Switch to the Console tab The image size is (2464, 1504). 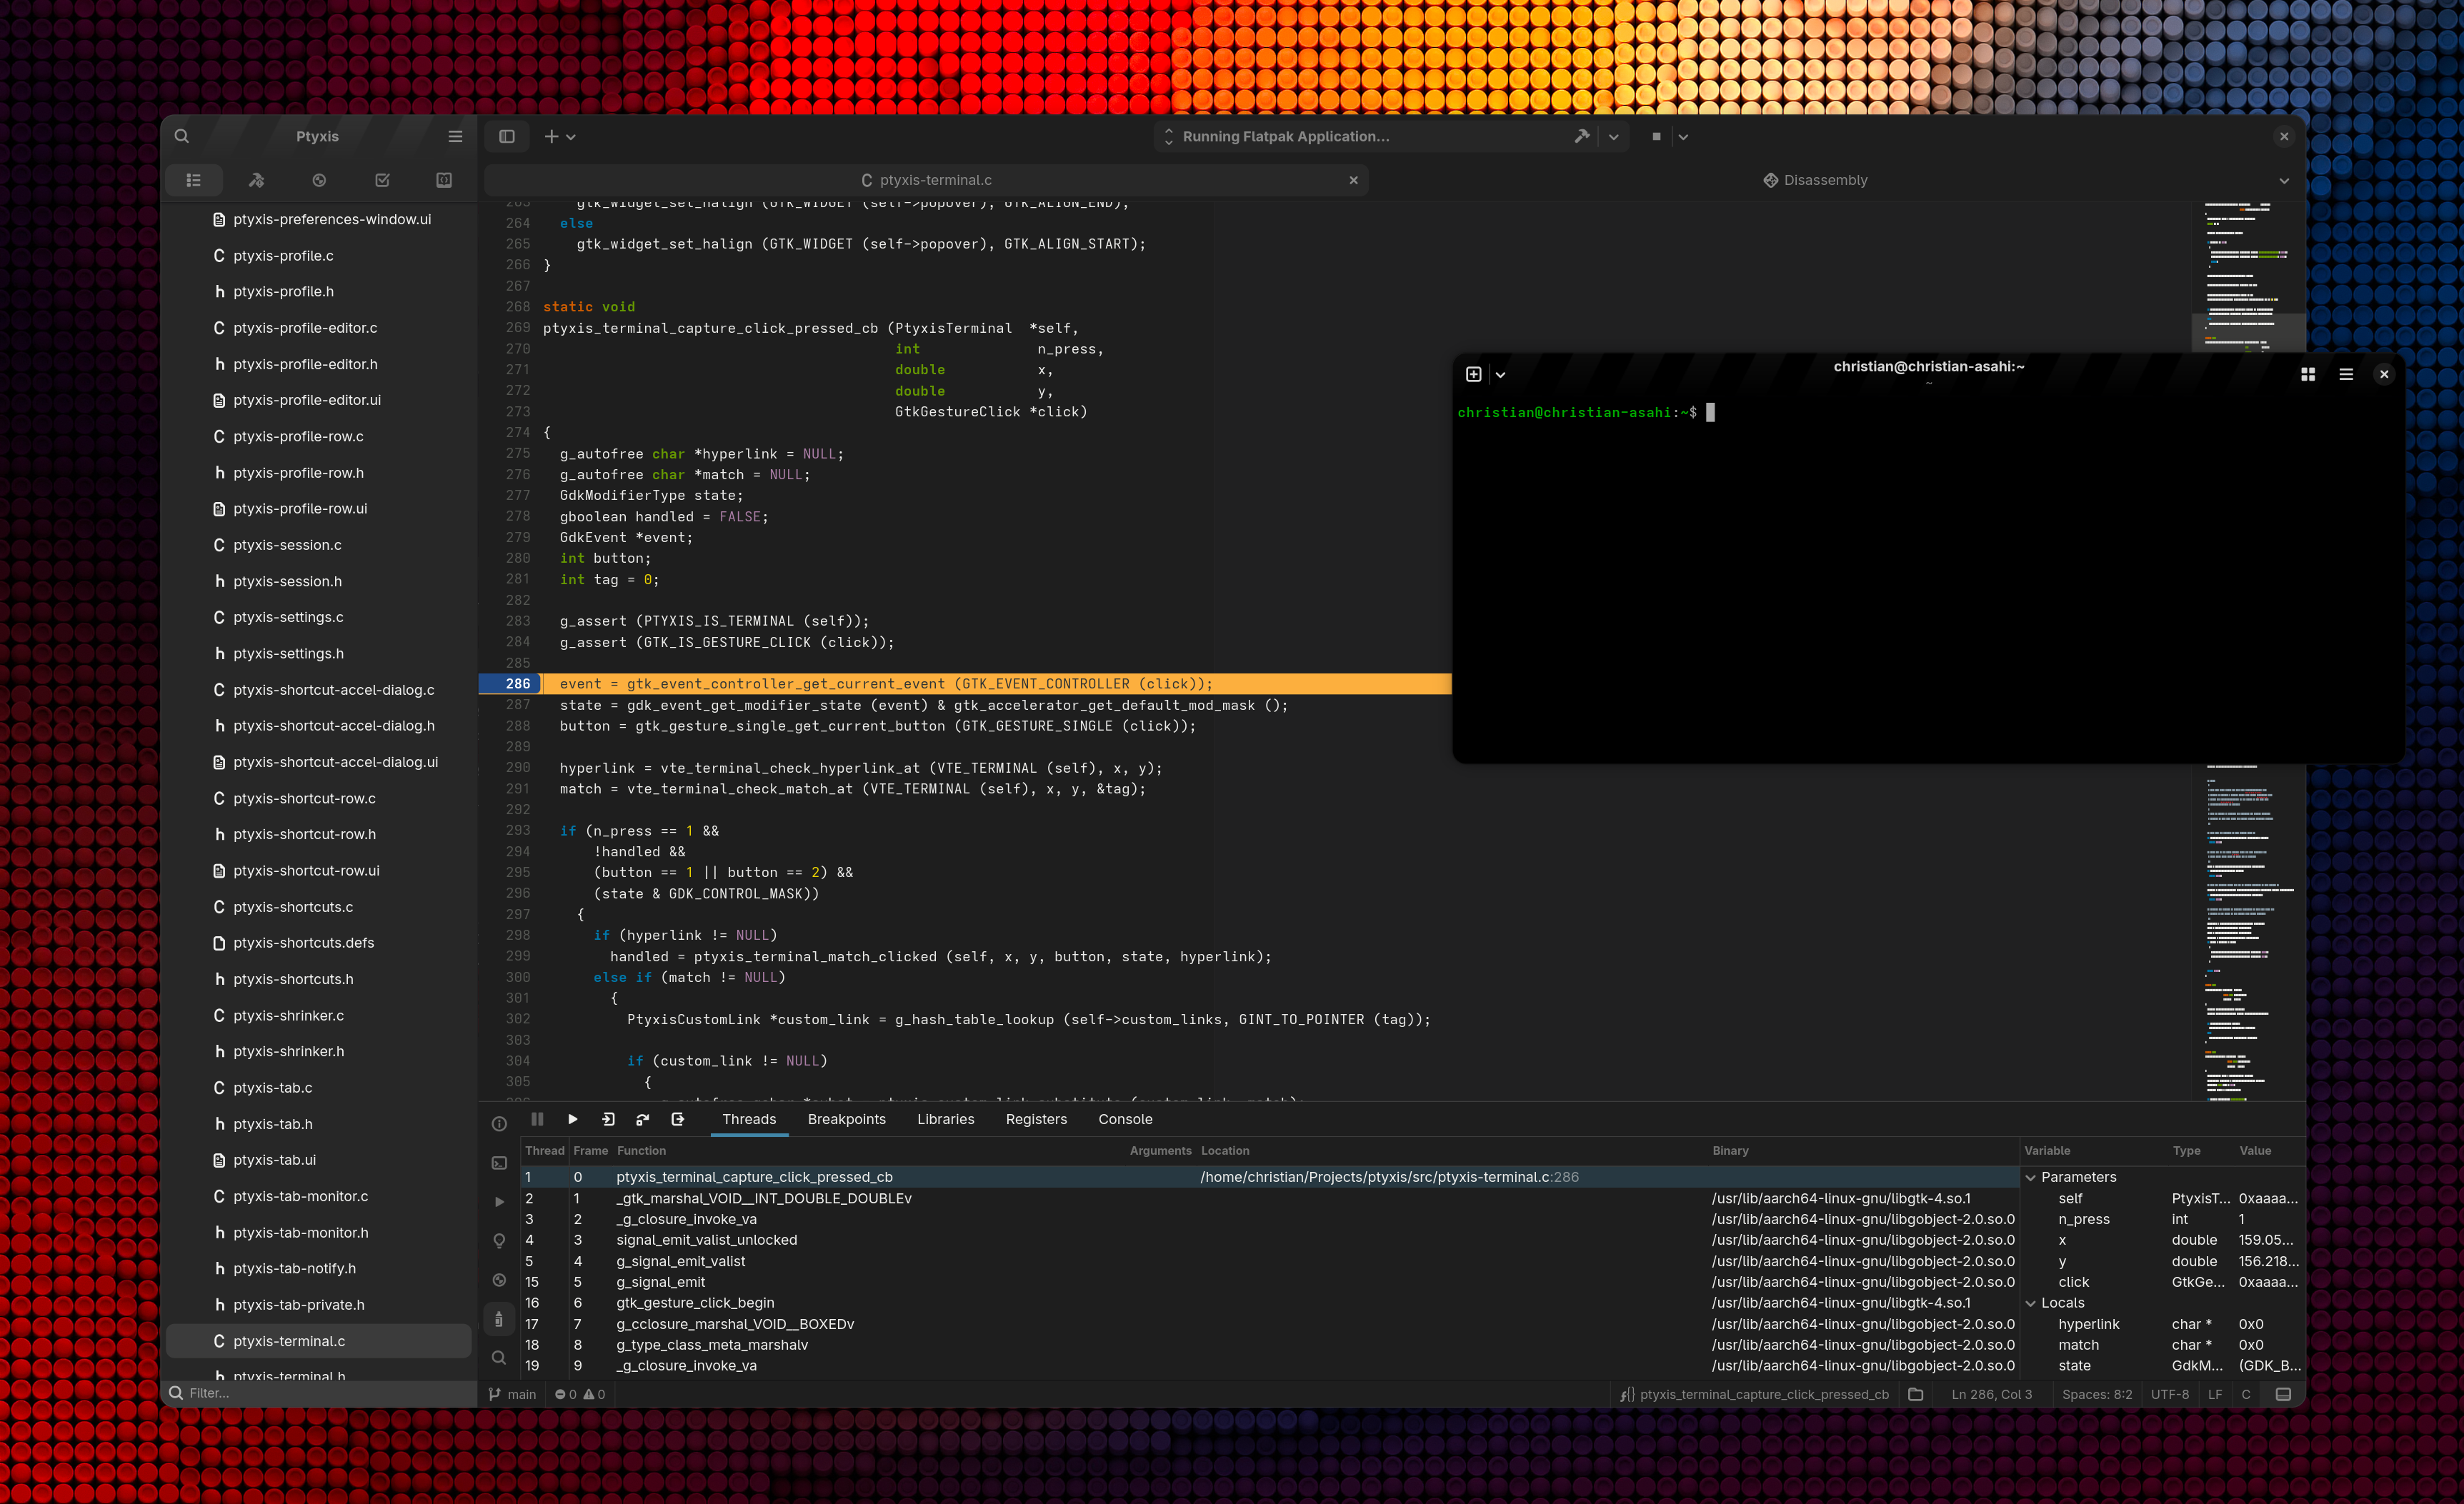(x=1125, y=1119)
